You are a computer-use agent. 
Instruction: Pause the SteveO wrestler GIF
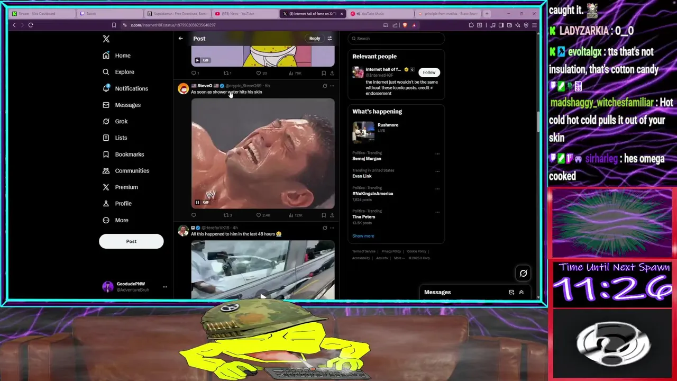[197, 202]
